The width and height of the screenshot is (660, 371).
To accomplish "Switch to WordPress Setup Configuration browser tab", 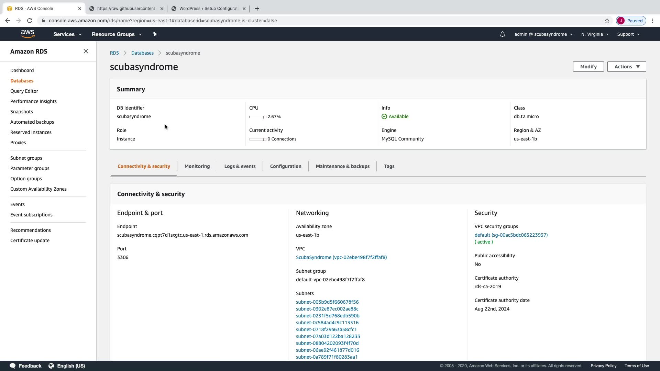I will click(208, 9).
